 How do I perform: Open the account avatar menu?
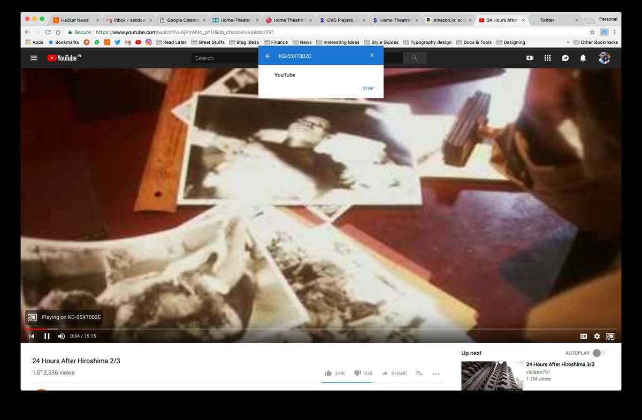(x=605, y=58)
